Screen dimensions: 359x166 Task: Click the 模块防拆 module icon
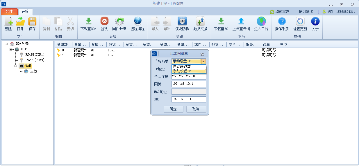point(182,21)
